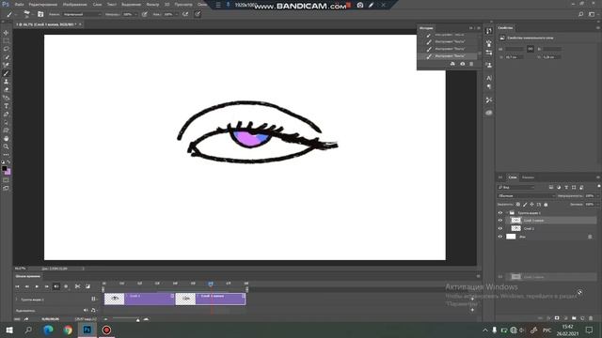Select the Rectangular Marquee tool
This screenshot has height=338, width=602.
7,41
